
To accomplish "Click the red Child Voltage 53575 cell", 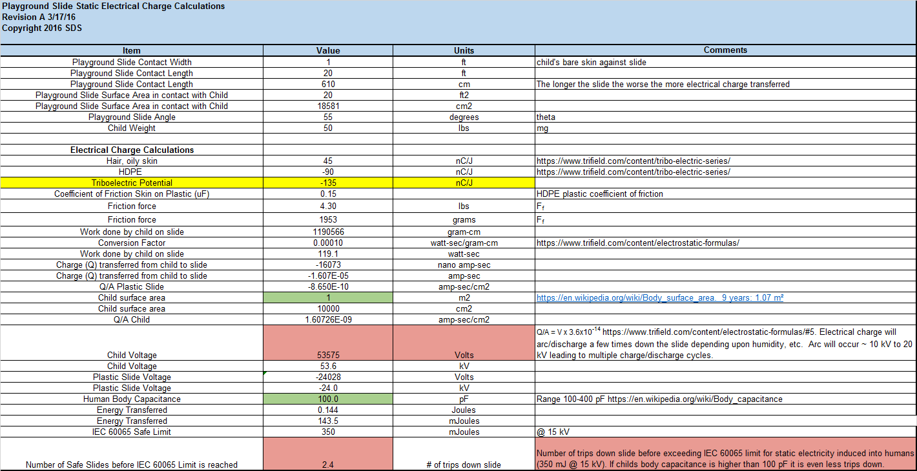I will 328,343.
